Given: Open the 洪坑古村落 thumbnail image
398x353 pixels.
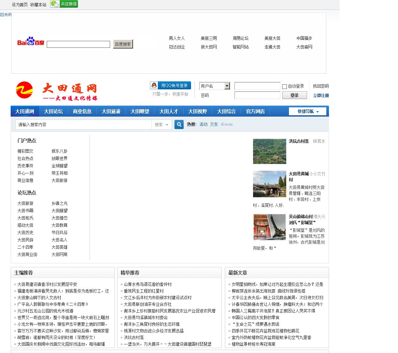Looking at the screenshot, I should pyautogui.click(x=269, y=151).
